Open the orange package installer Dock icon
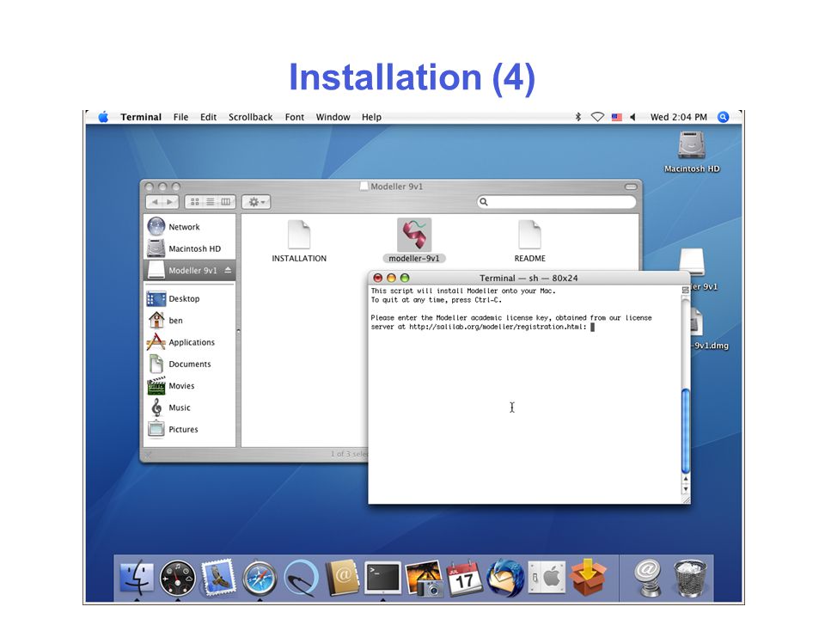 click(588, 578)
